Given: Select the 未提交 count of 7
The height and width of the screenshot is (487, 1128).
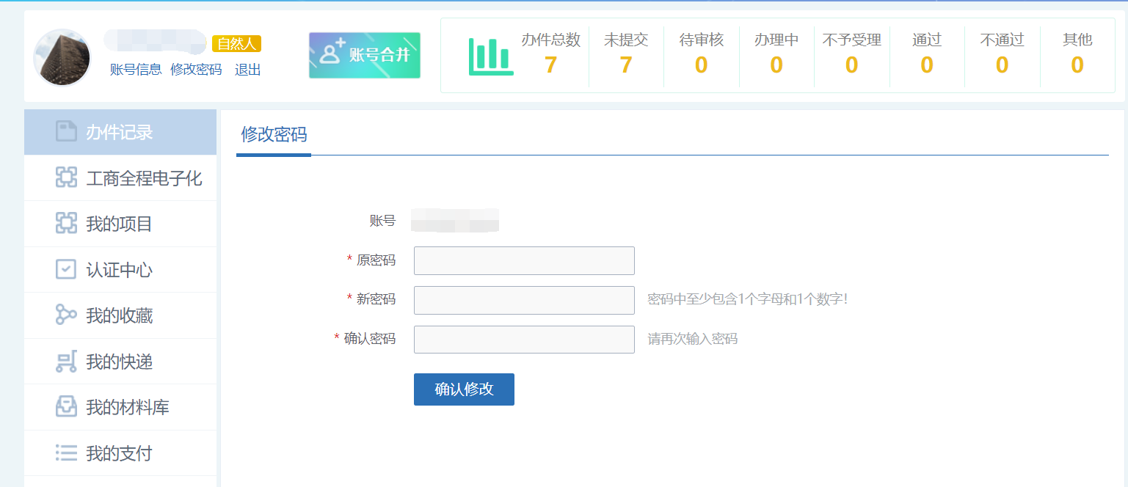Looking at the screenshot, I should point(625,65).
